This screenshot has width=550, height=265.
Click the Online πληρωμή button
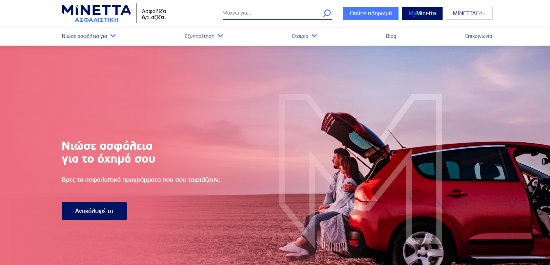[371, 13]
